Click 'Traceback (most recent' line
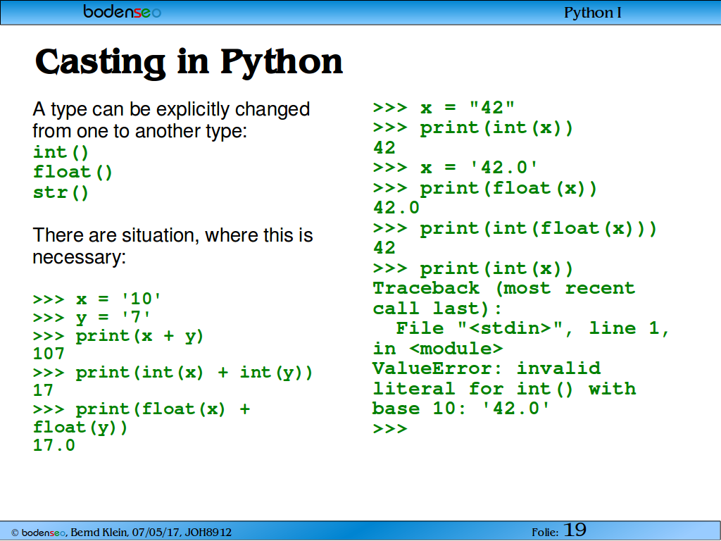The width and height of the screenshot is (721, 541). click(x=504, y=288)
